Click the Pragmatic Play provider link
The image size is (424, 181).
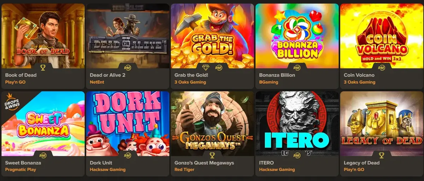coord(20,170)
